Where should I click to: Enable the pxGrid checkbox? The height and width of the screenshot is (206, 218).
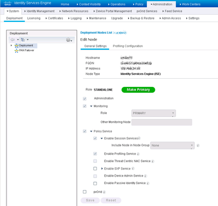(84, 192)
